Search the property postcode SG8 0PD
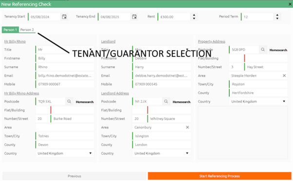This screenshot has width=293, height=181. coord(263,50)
